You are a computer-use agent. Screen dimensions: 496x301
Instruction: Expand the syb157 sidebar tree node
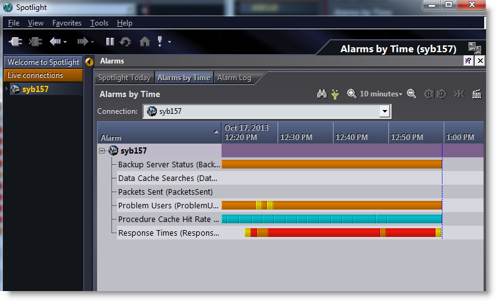click(x=6, y=89)
